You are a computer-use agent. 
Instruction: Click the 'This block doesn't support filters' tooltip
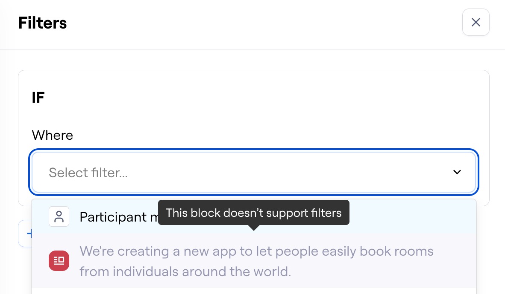[254, 213]
